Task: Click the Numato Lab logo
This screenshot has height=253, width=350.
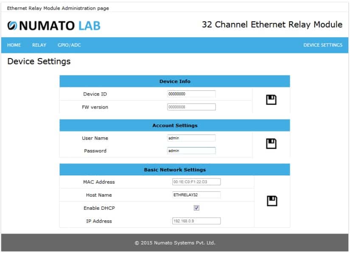Action: click(x=54, y=26)
